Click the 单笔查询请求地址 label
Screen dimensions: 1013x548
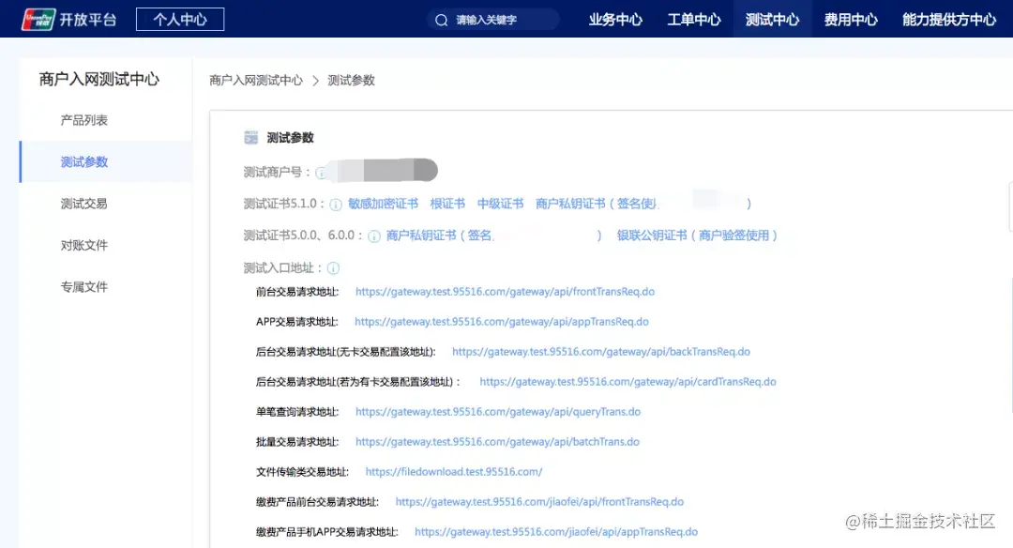pos(297,412)
